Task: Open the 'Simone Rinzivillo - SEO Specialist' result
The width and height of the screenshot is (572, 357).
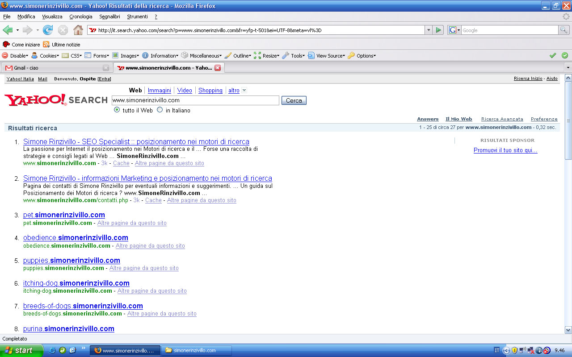Action: pyautogui.click(x=136, y=141)
